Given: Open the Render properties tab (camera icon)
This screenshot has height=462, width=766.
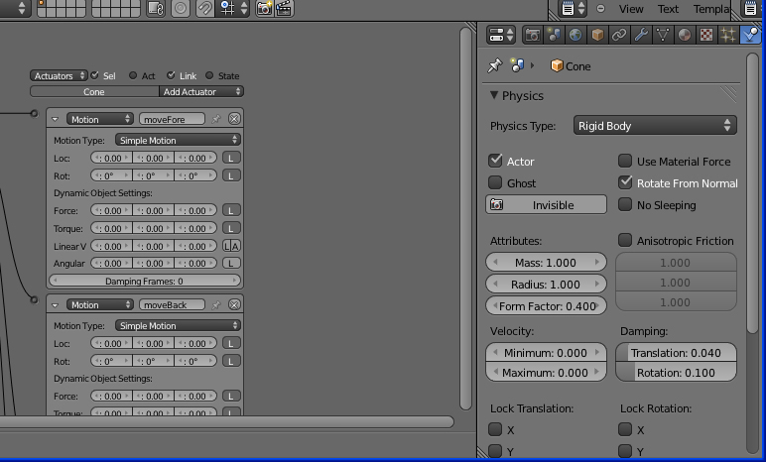Looking at the screenshot, I should [x=533, y=35].
